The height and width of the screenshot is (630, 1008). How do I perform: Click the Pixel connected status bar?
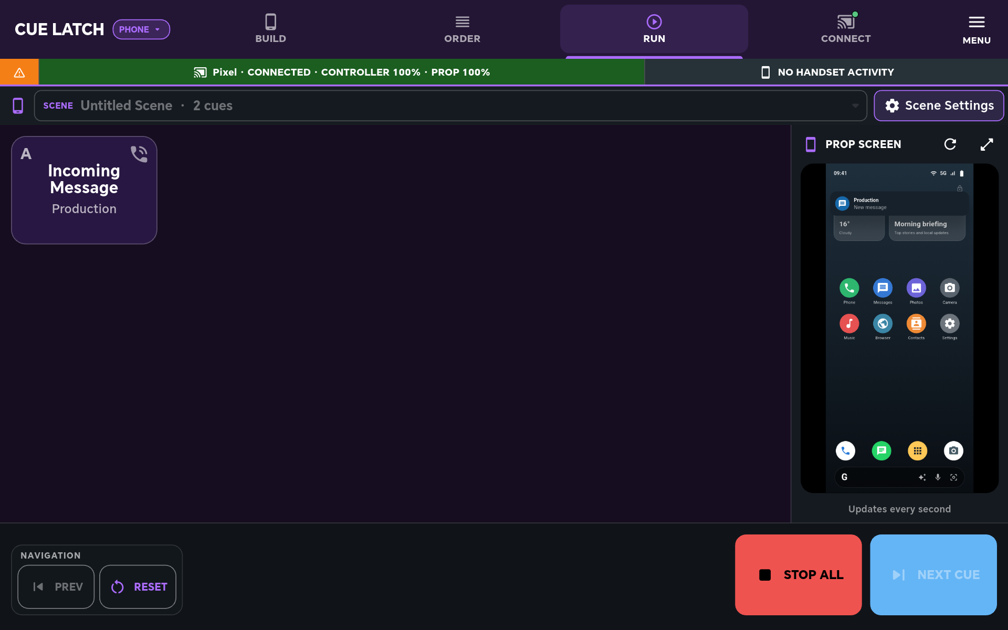pyautogui.click(x=342, y=72)
